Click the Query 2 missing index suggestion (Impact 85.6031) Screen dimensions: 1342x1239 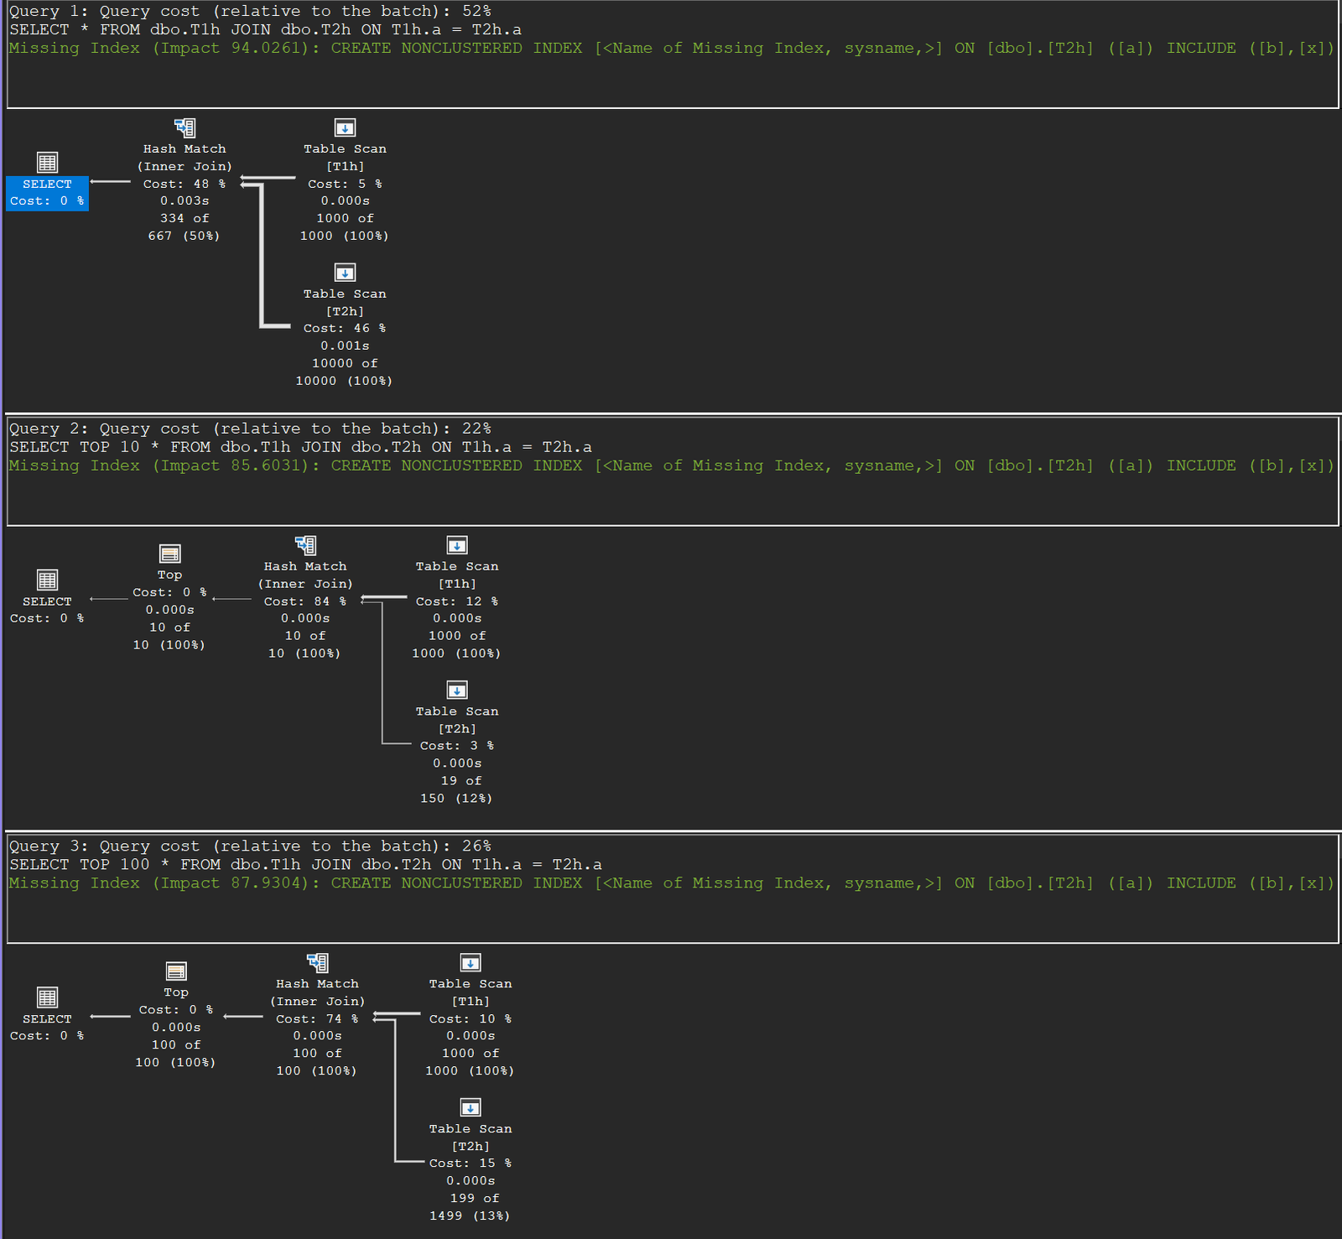pyautogui.click(x=671, y=466)
